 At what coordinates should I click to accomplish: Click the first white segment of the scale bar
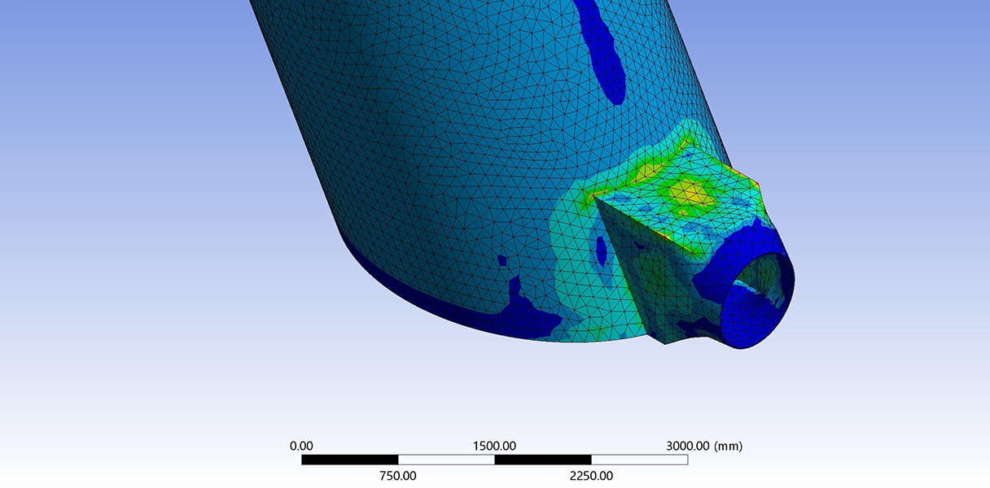pos(446,460)
